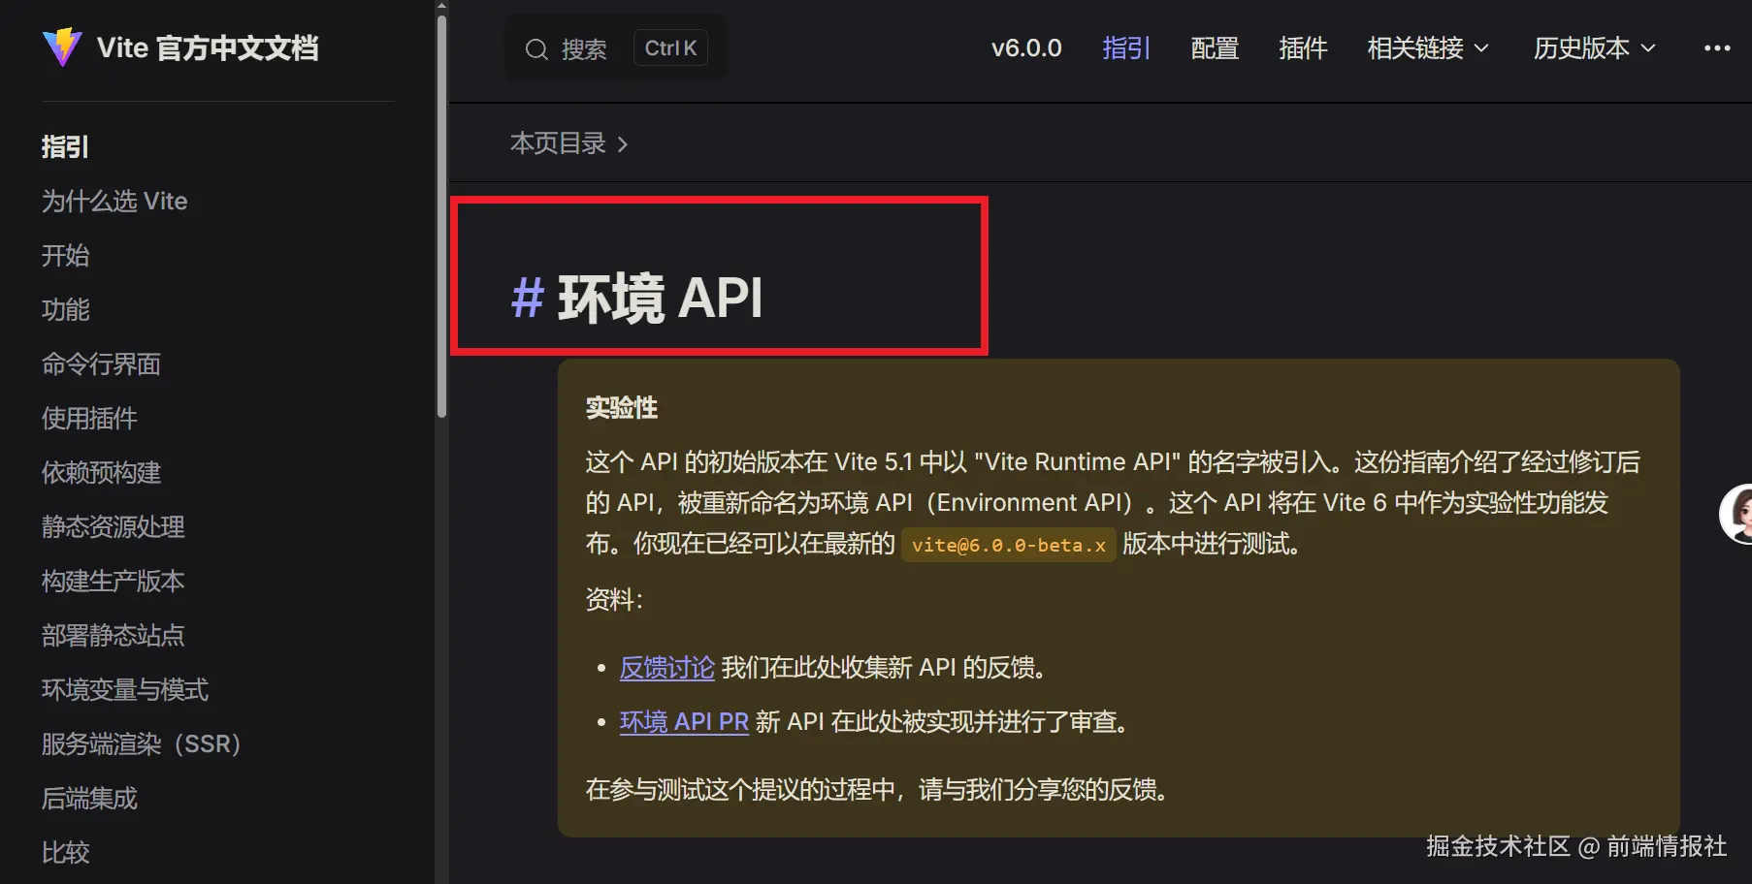Screen dimensions: 1752x884
Task: Follow the 反馈讨论 link
Action: 666,668
